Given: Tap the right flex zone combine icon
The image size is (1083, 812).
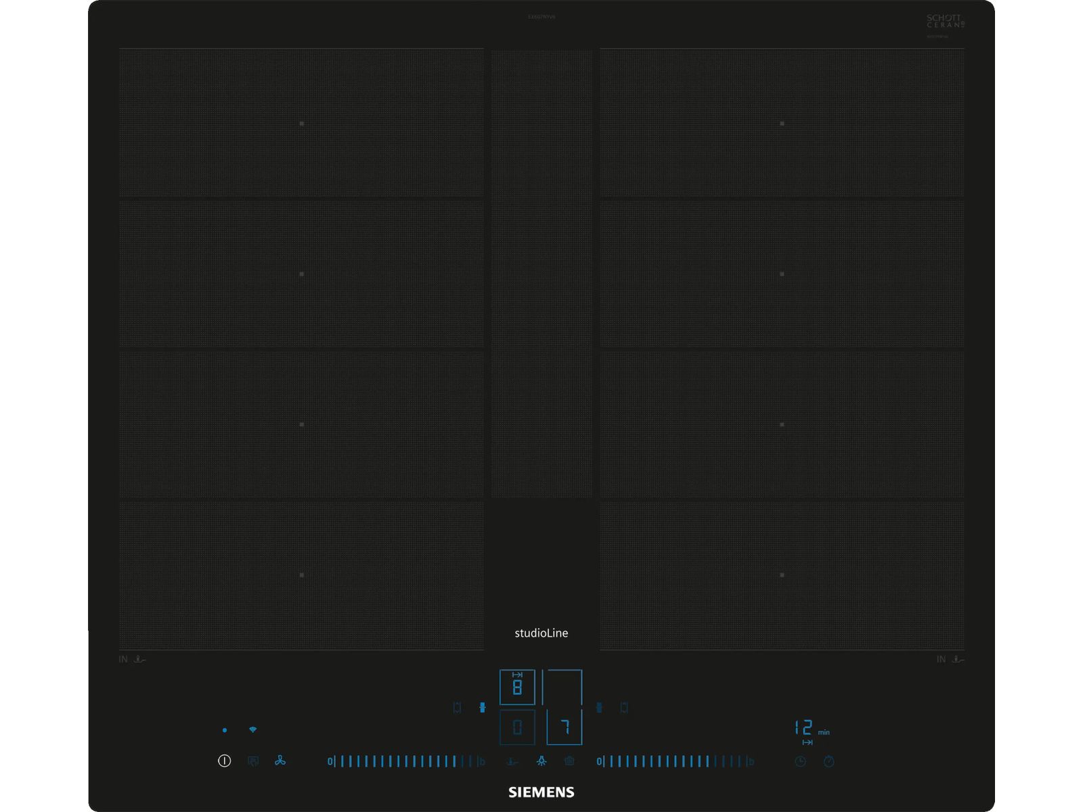Looking at the screenshot, I should coord(599,708).
